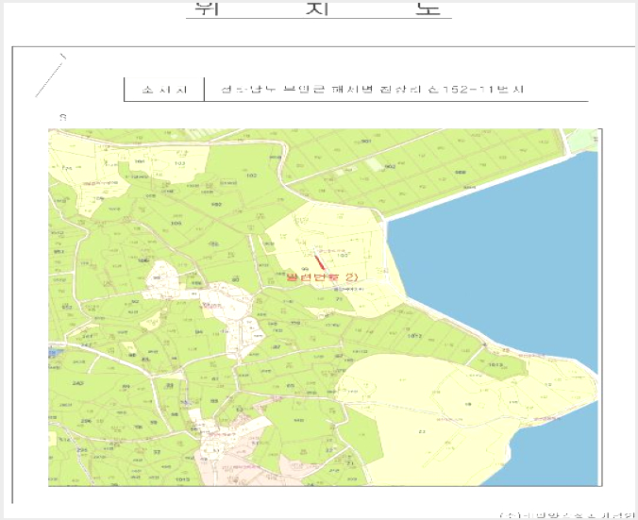638x520 pixels.
Task: Click parcel number '103' in yellow zone
Action: [x=179, y=163]
